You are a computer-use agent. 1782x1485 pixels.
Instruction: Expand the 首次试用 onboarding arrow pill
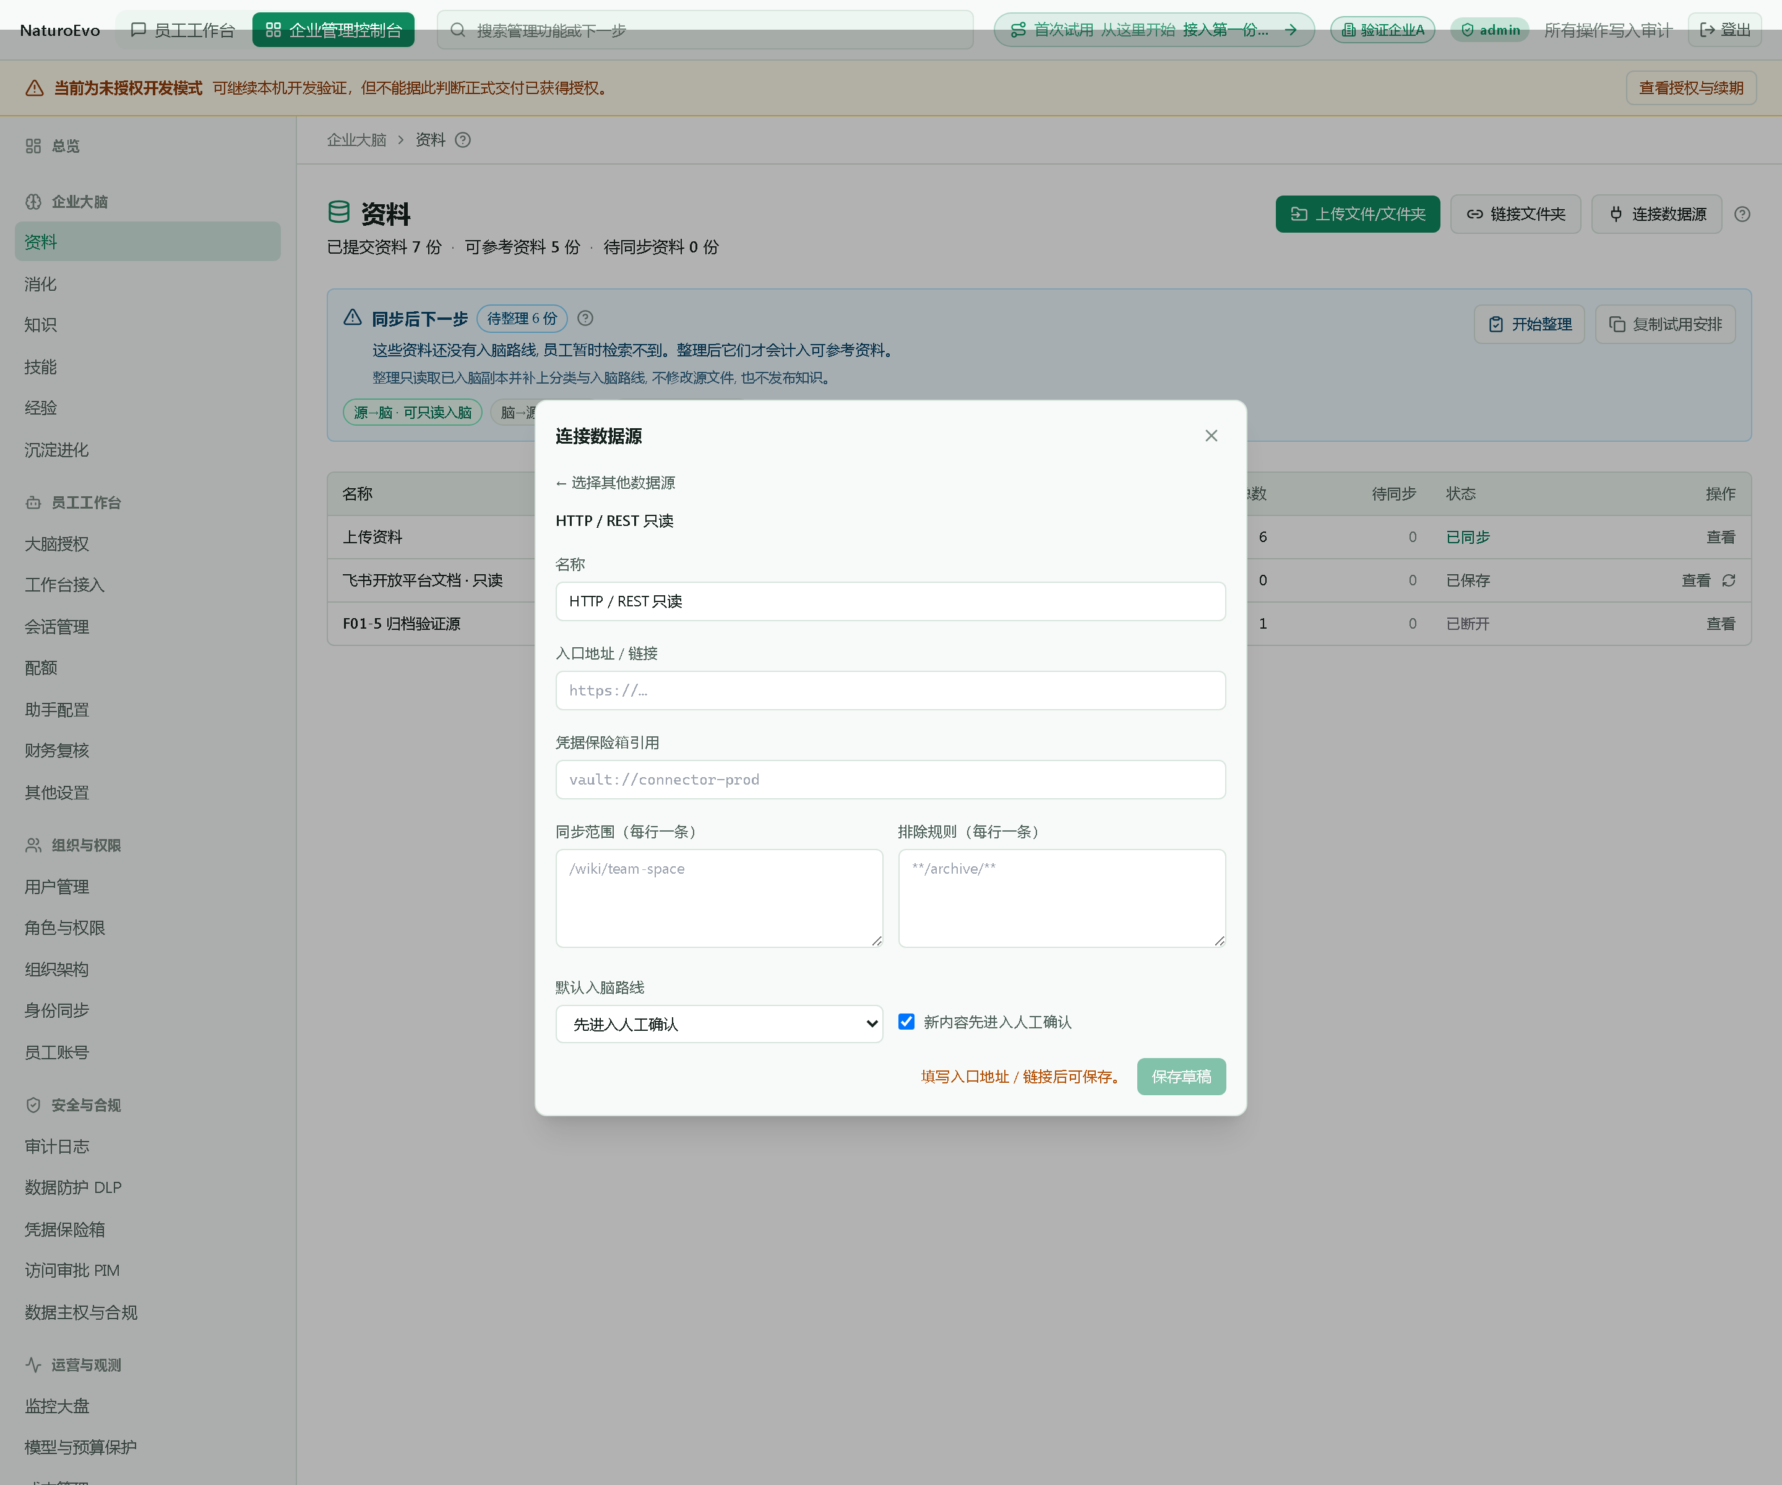coord(1154,30)
